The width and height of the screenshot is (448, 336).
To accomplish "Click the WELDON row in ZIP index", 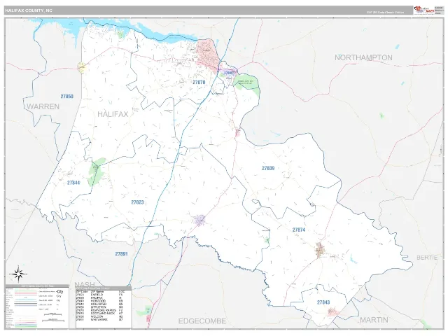I will (101, 316).
